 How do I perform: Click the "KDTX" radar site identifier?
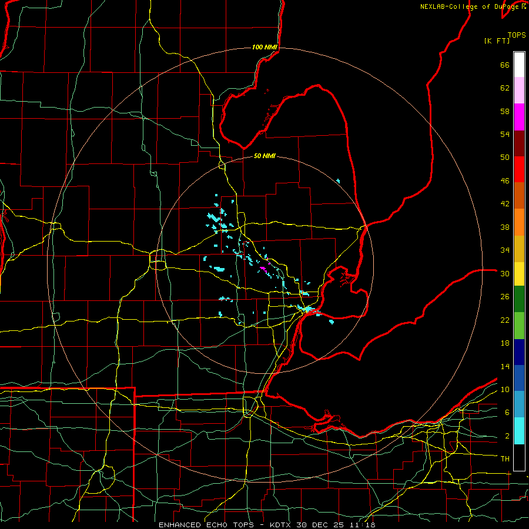tap(281, 525)
